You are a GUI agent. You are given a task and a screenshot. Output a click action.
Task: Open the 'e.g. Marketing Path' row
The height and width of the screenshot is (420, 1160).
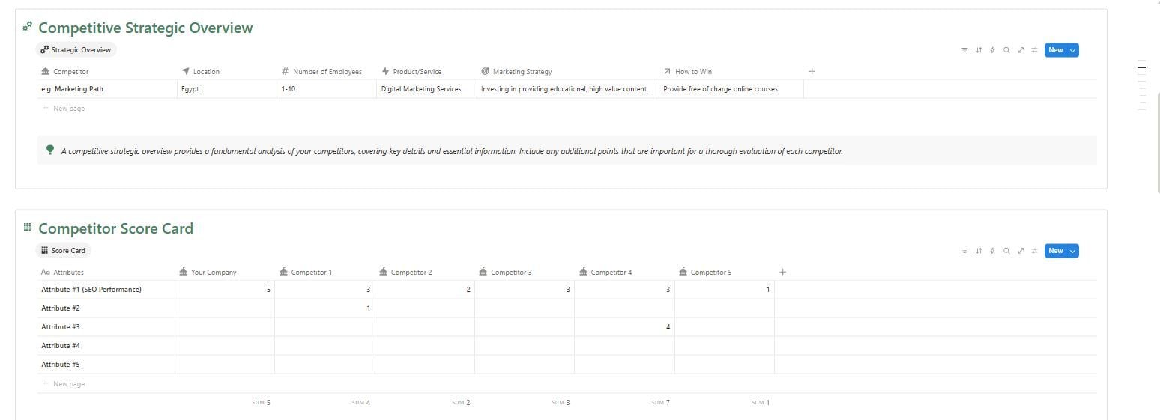[x=72, y=89]
